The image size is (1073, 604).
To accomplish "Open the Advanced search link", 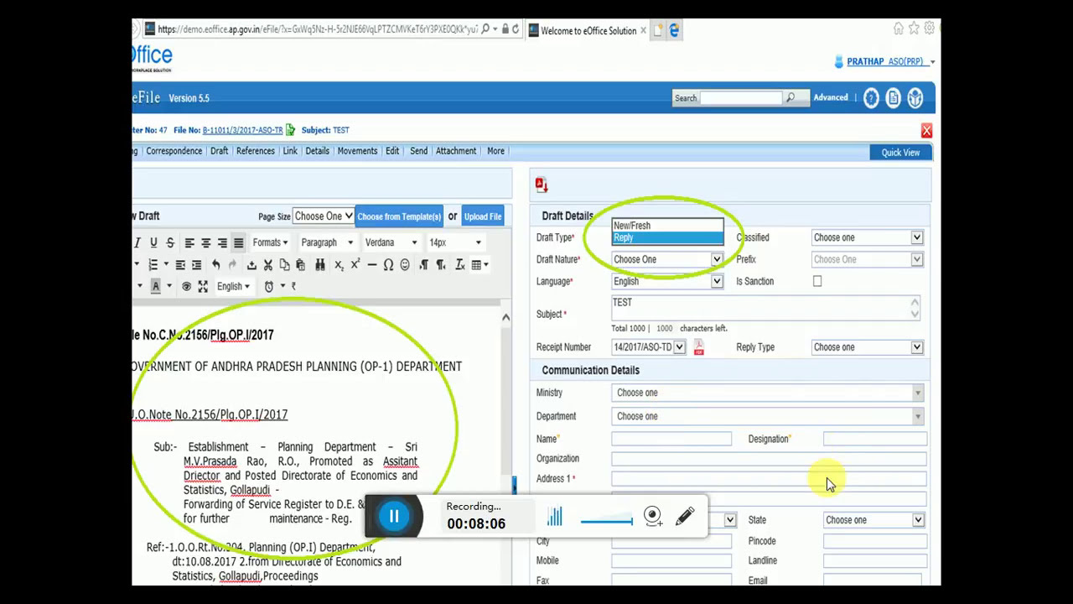I will click(831, 98).
